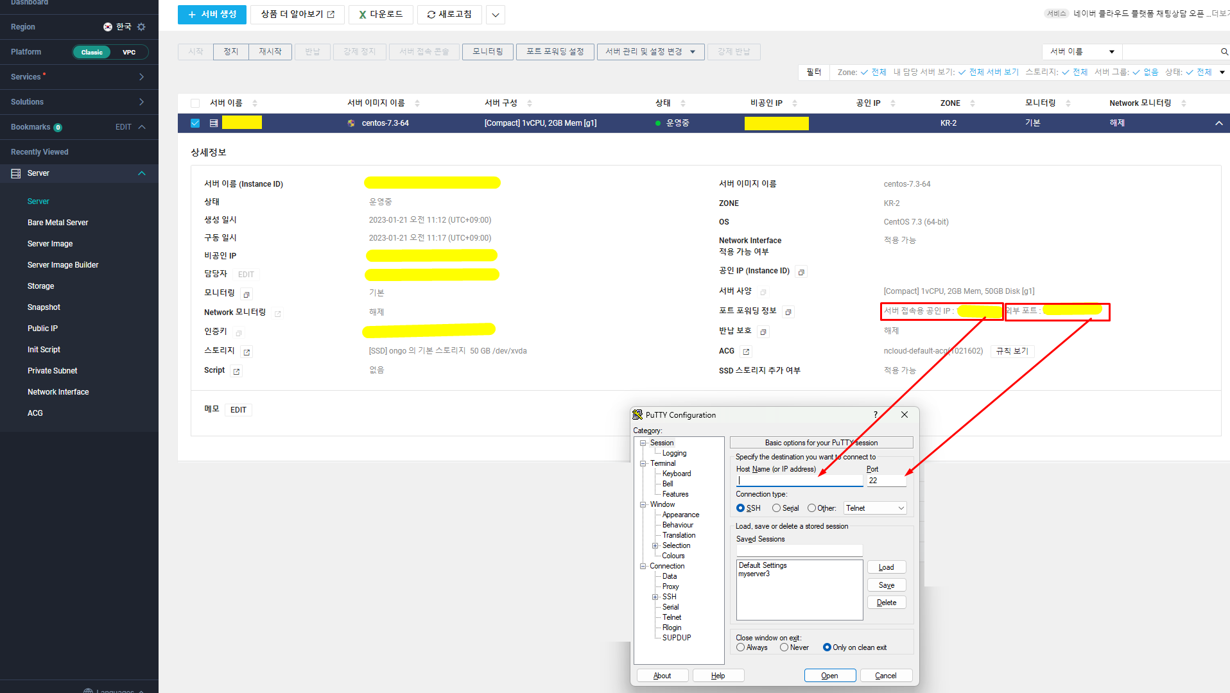Screen dimensions: 1230x693
Task: Click the 한국 region globe icon
Action: tap(108, 27)
